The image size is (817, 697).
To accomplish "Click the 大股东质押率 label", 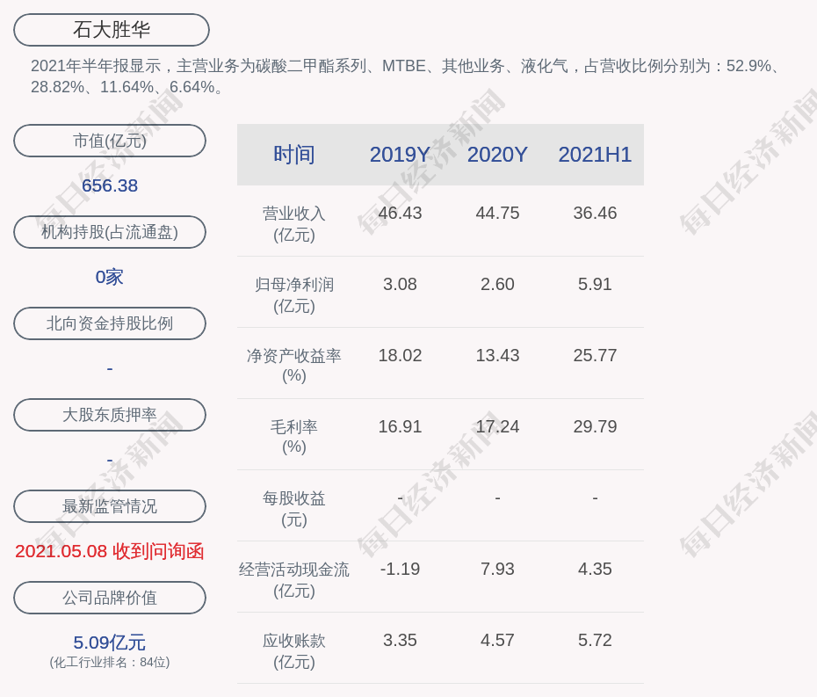I will [x=110, y=415].
